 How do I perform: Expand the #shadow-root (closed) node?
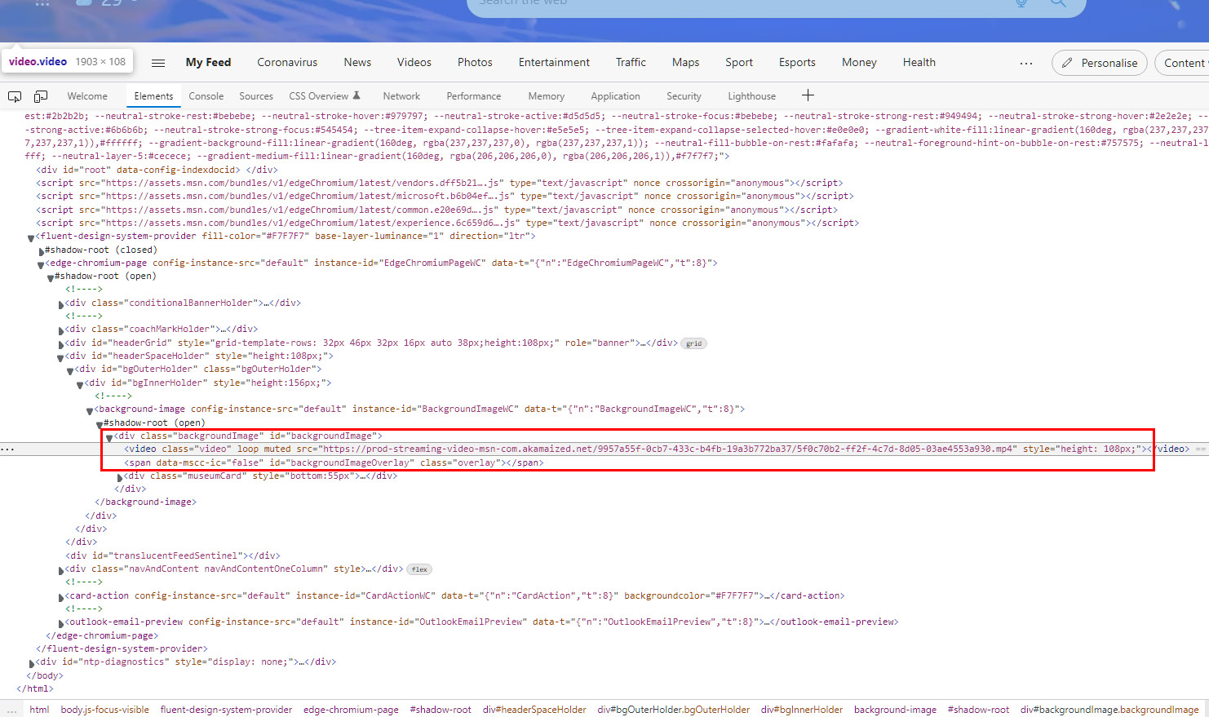pos(41,251)
